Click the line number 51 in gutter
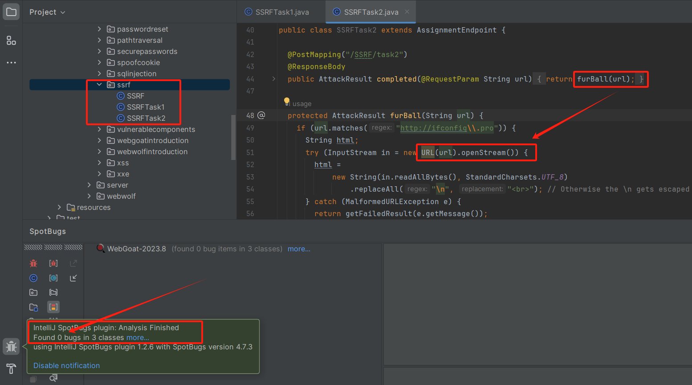This screenshot has width=692, height=385. click(250, 152)
